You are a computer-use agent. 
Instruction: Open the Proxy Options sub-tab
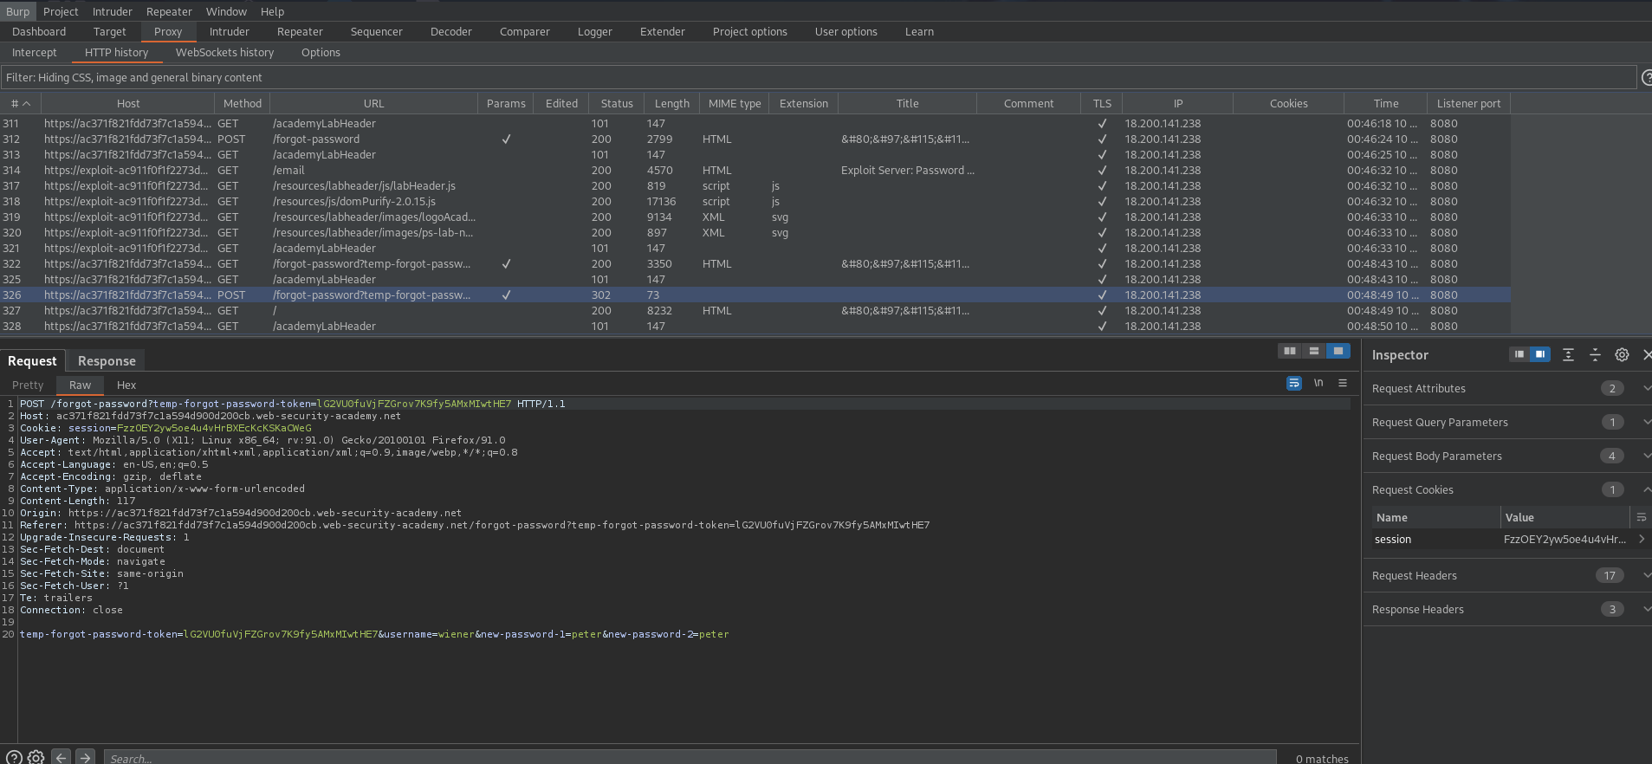(321, 53)
